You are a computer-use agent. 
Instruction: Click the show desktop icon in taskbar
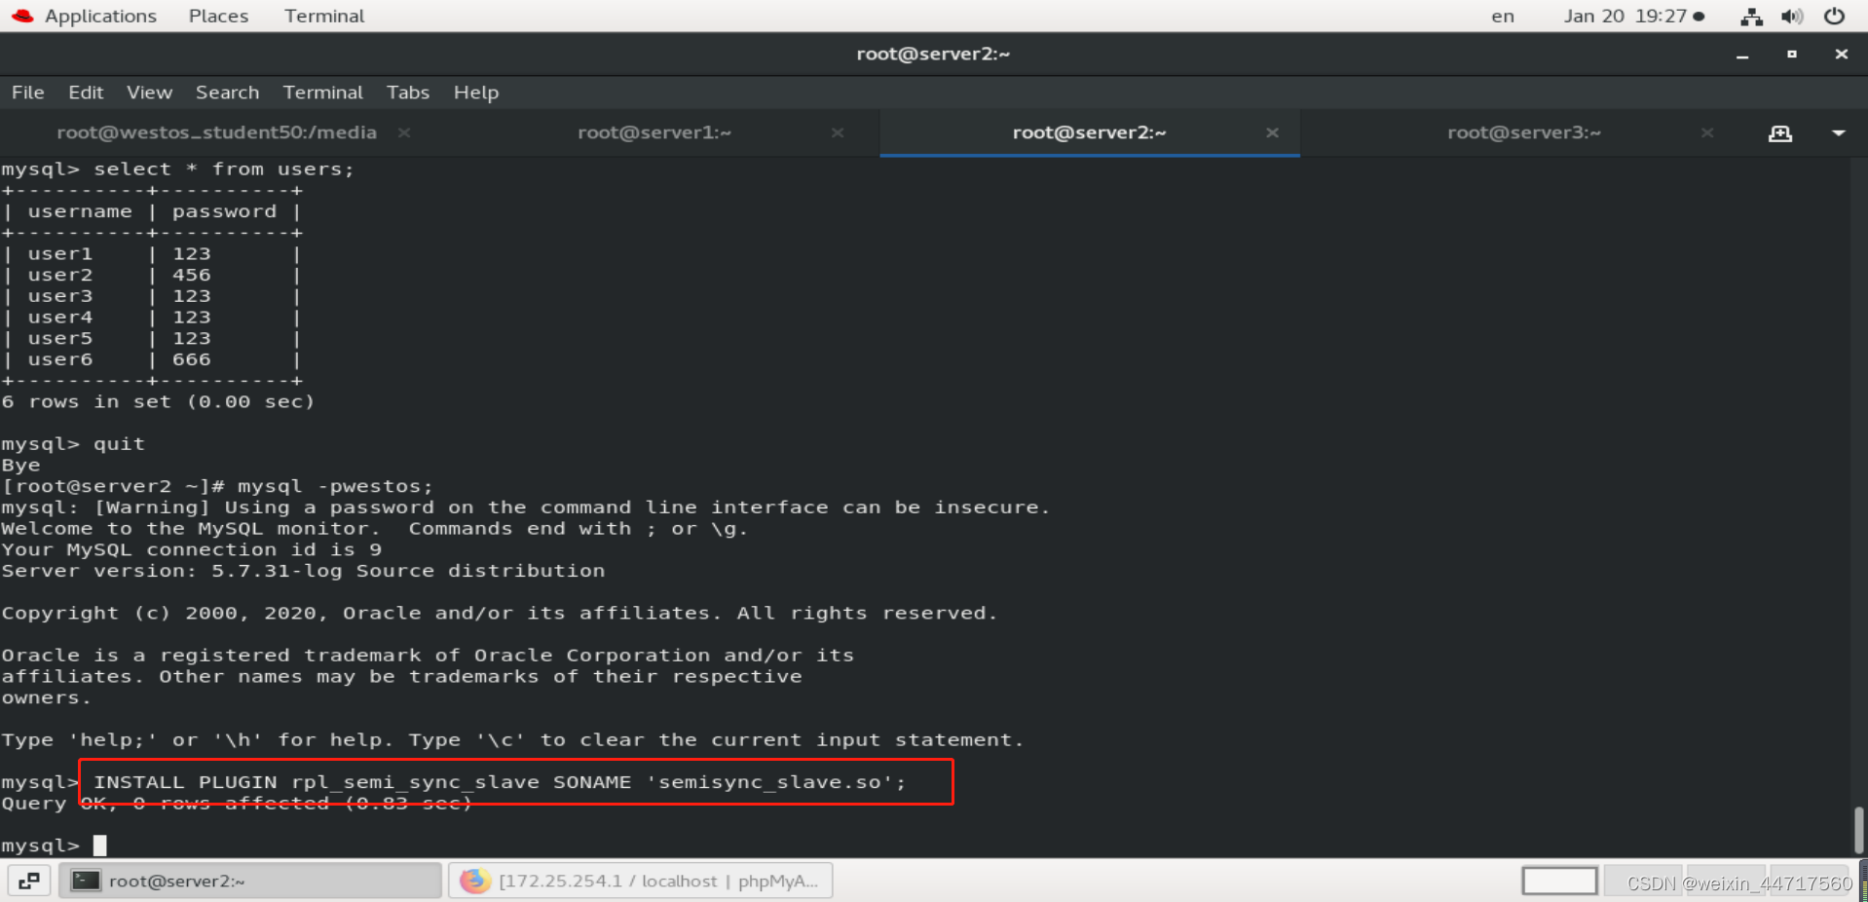click(29, 881)
